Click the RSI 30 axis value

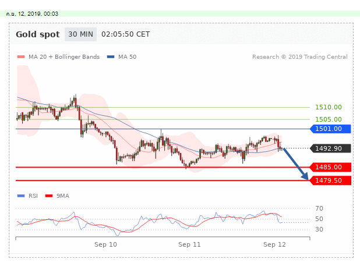[319, 229]
